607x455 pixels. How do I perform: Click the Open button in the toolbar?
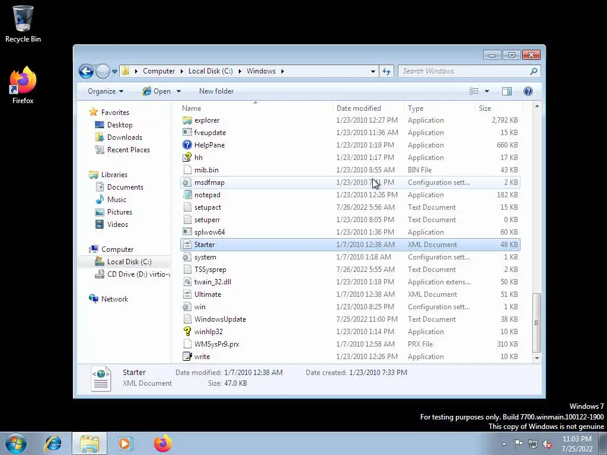pyautogui.click(x=156, y=91)
